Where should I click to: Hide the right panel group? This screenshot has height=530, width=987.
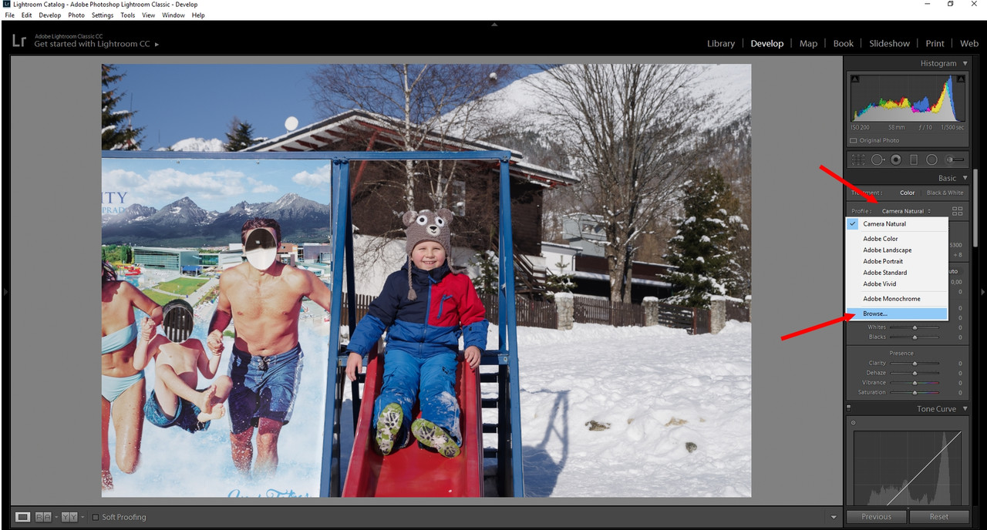[982, 292]
